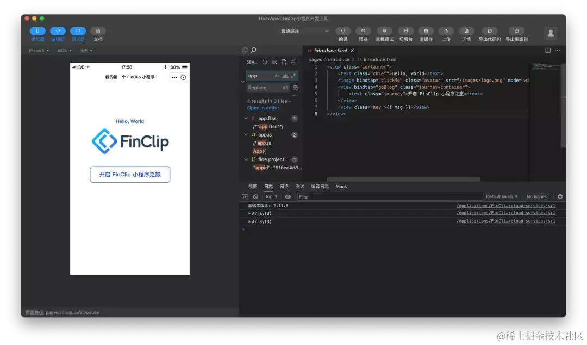
Task: Open the 详情 details icon
Action: tap(466, 31)
